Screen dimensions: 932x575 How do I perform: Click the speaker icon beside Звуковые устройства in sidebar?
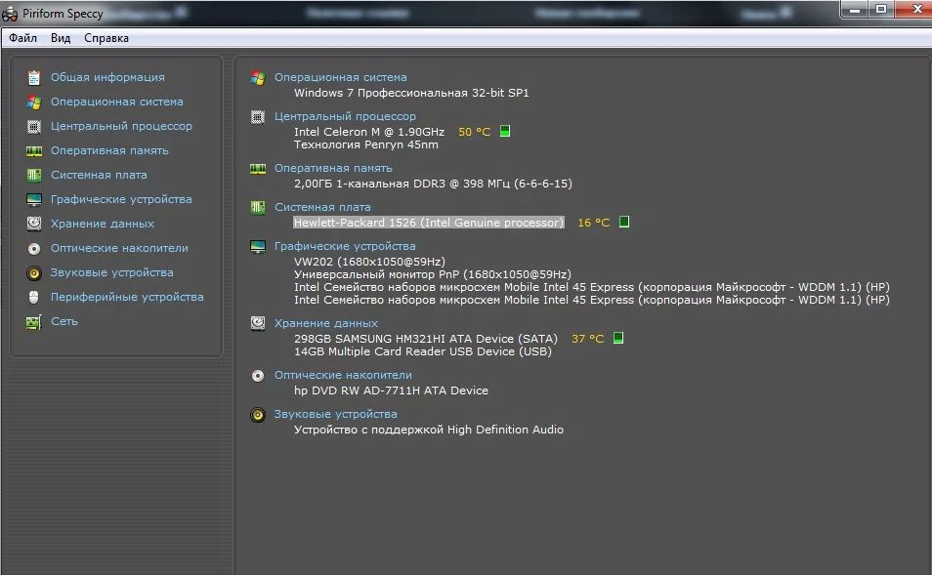(34, 272)
